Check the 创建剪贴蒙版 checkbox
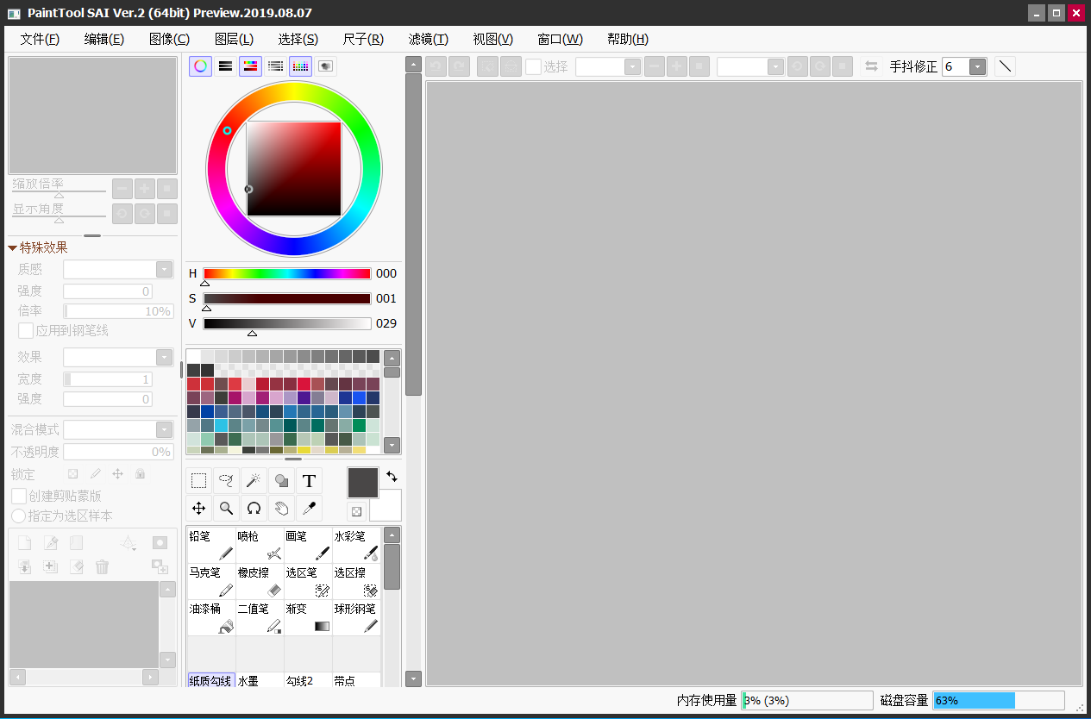The width and height of the screenshot is (1091, 719). point(18,496)
